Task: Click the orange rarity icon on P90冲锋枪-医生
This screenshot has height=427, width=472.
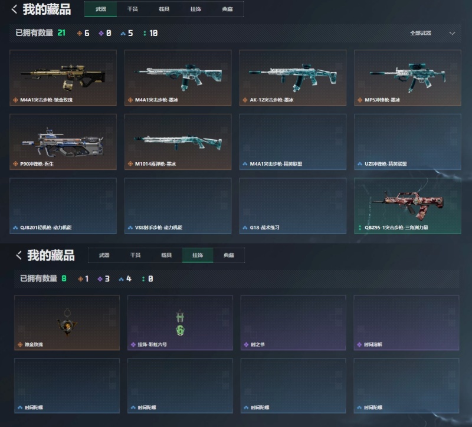Action: tap(15, 164)
